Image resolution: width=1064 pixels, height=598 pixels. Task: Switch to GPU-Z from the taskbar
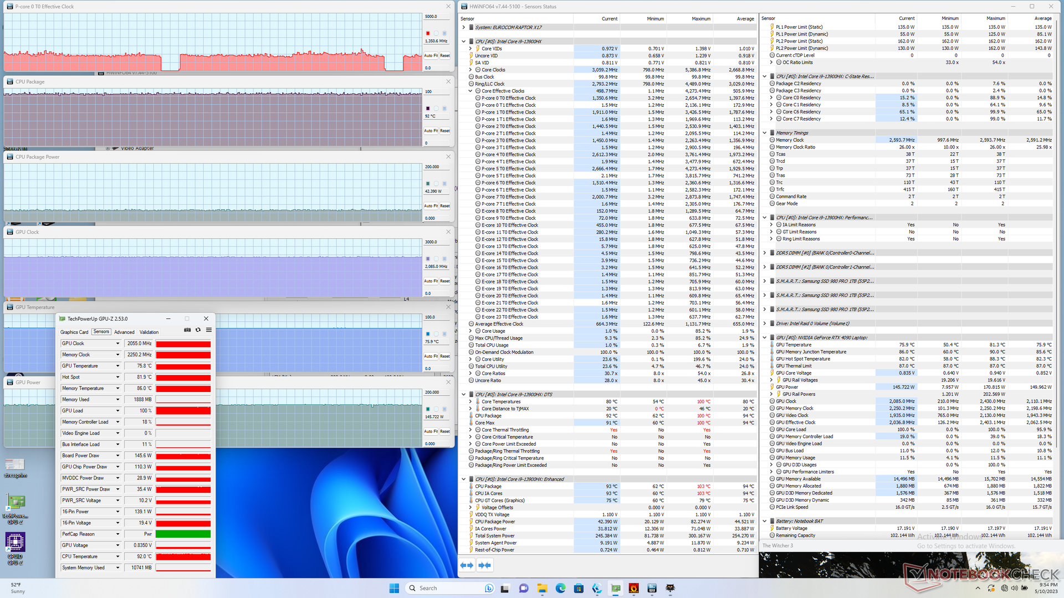(616, 588)
